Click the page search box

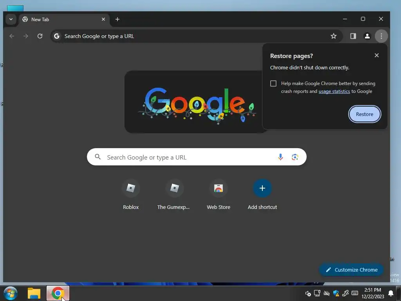coord(197,157)
